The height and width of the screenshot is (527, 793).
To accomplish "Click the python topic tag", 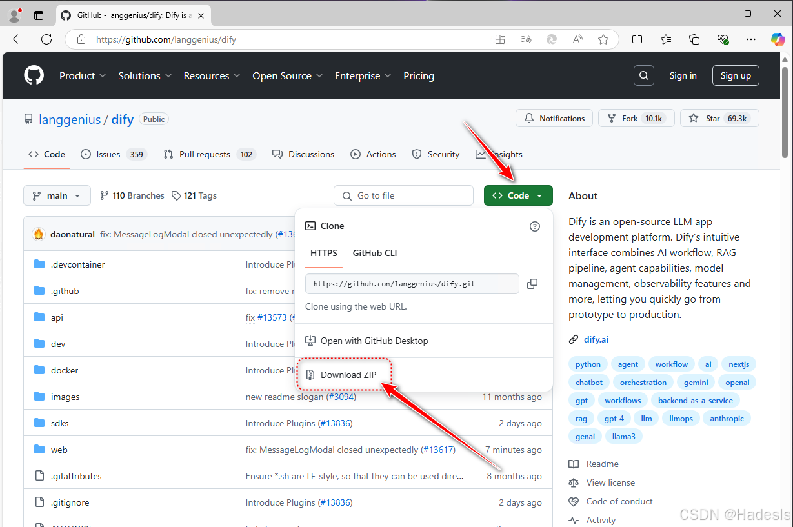I will (x=588, y=364).
